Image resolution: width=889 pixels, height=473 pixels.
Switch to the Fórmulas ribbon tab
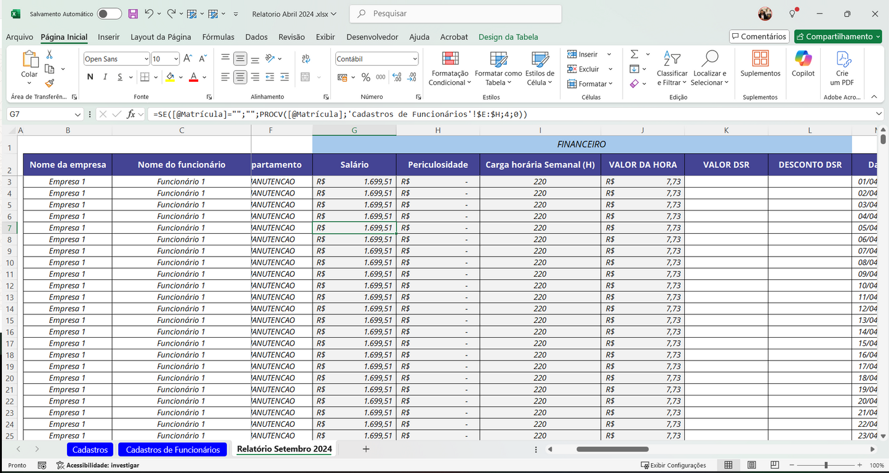(218, 37)
